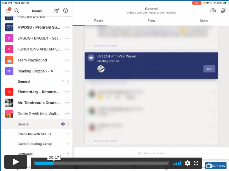Screen dimensions: 229x171
Task: Open the RR Reading team avatar
Action: pos(9,71)
